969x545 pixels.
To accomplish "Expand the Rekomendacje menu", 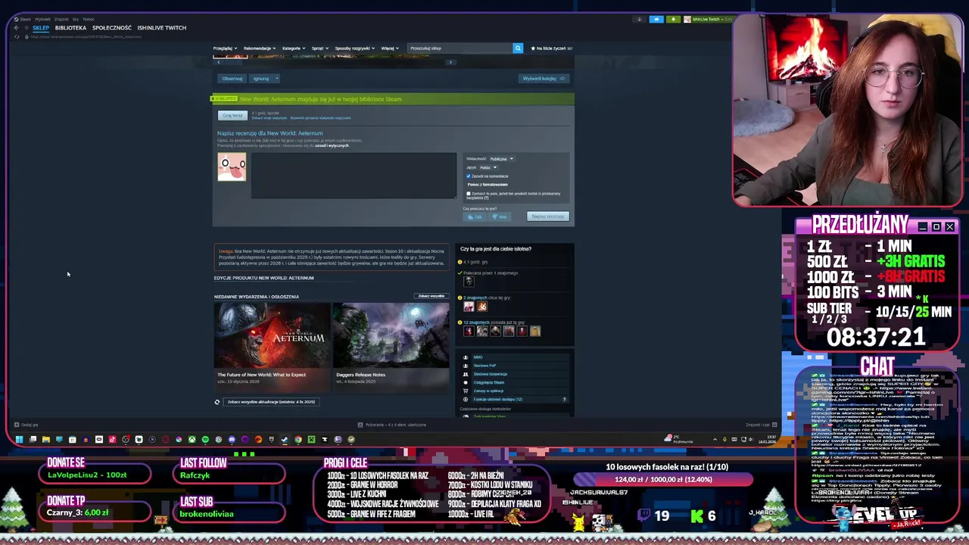I will point(260,48).
